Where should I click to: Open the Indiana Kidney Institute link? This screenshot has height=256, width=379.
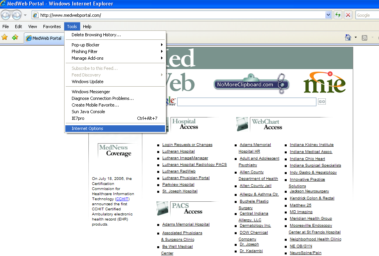311,145
